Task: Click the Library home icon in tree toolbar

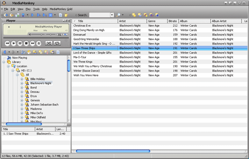Action: [29, 52]
